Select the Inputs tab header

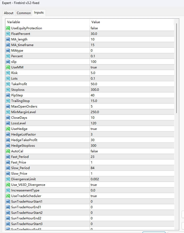(x=39, y=12)
